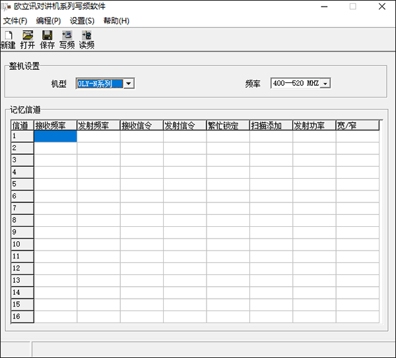Click the 发射功率 column header
Image resolution: width=396 pixels, height=358 pixels.
click(x=314, y=125)
